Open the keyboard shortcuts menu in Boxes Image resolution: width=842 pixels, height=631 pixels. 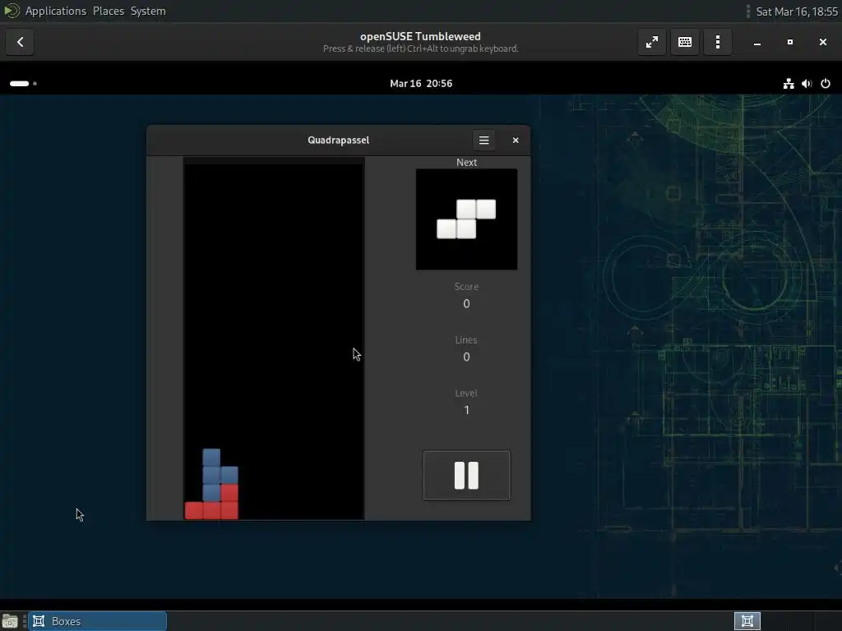pyautogui.click(x=685, y=42)
